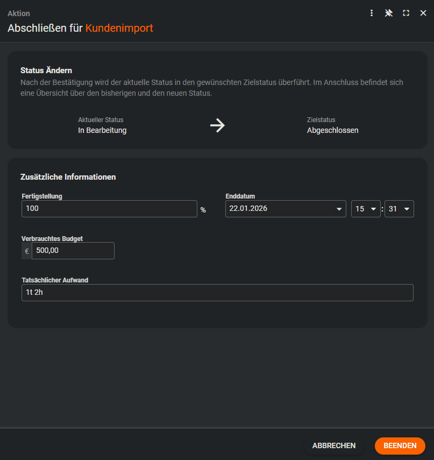Open the Enddatum date dropdown

339,209
